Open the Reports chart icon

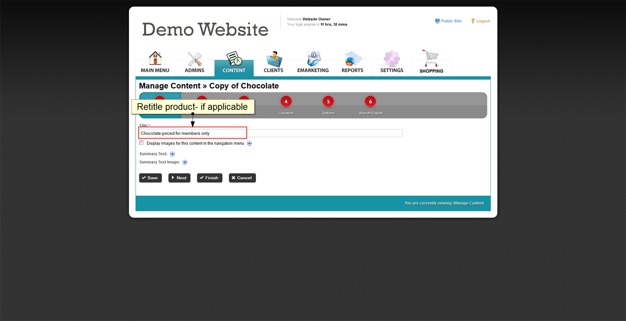click(352, 59)
